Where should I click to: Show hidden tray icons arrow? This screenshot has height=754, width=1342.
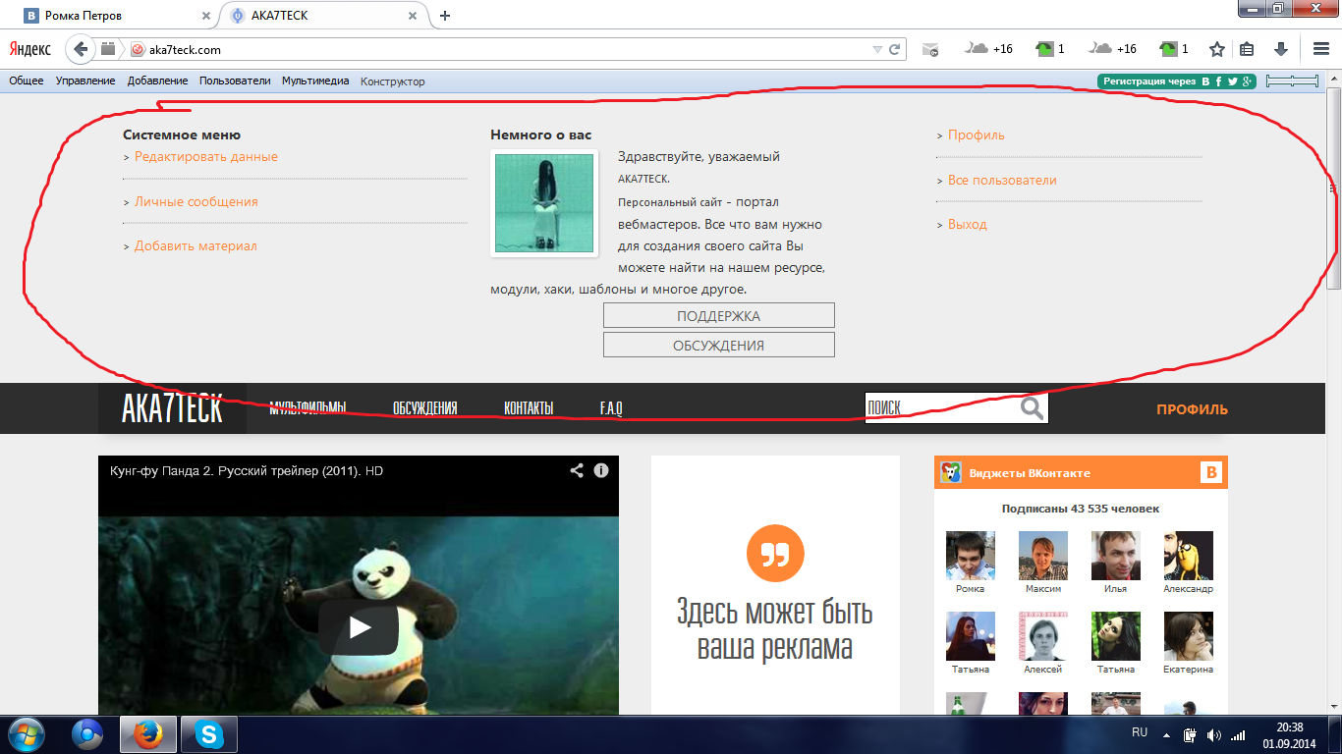point(1167,734)
